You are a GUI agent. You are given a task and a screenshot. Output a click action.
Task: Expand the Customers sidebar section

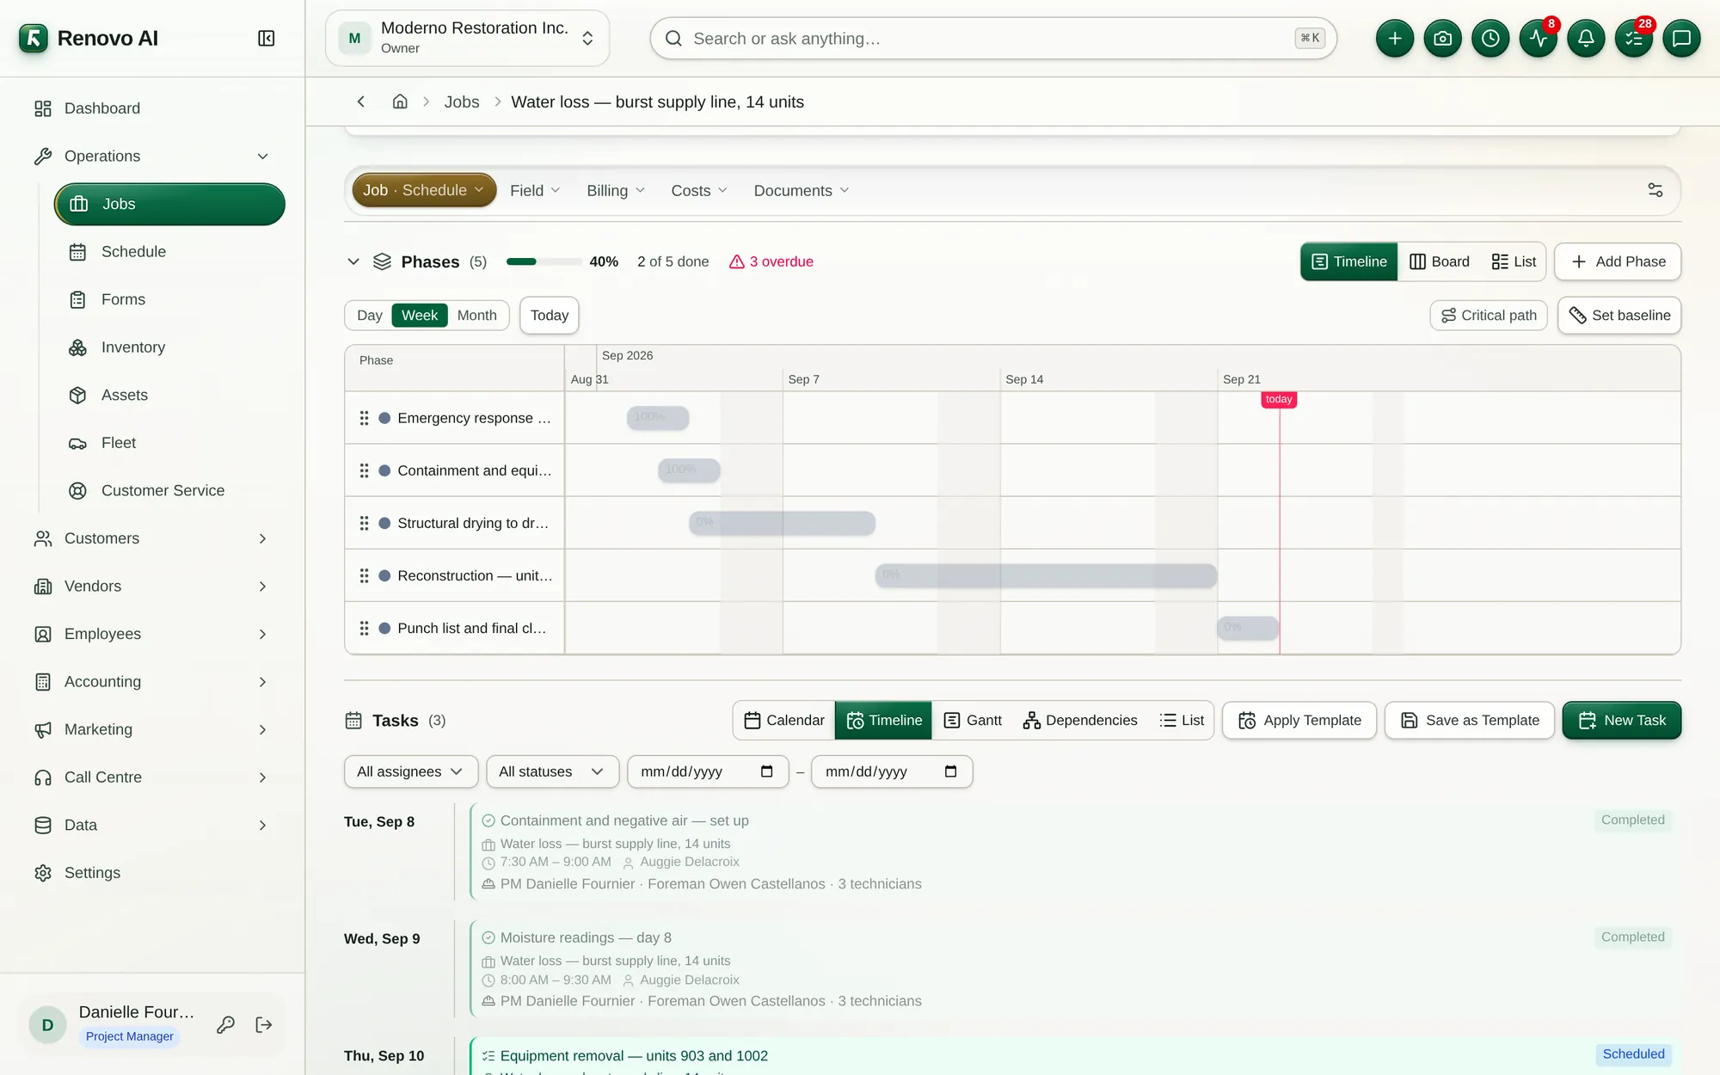(x=151, y=538)
